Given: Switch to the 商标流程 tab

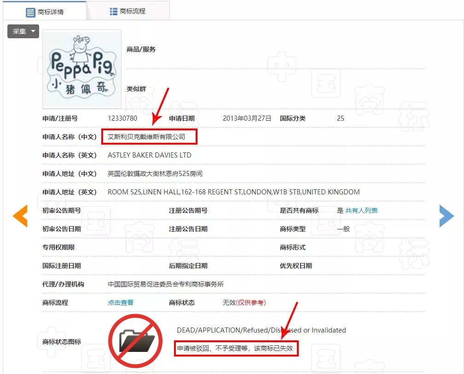Looking at the screenshot, I should [128, 11].
